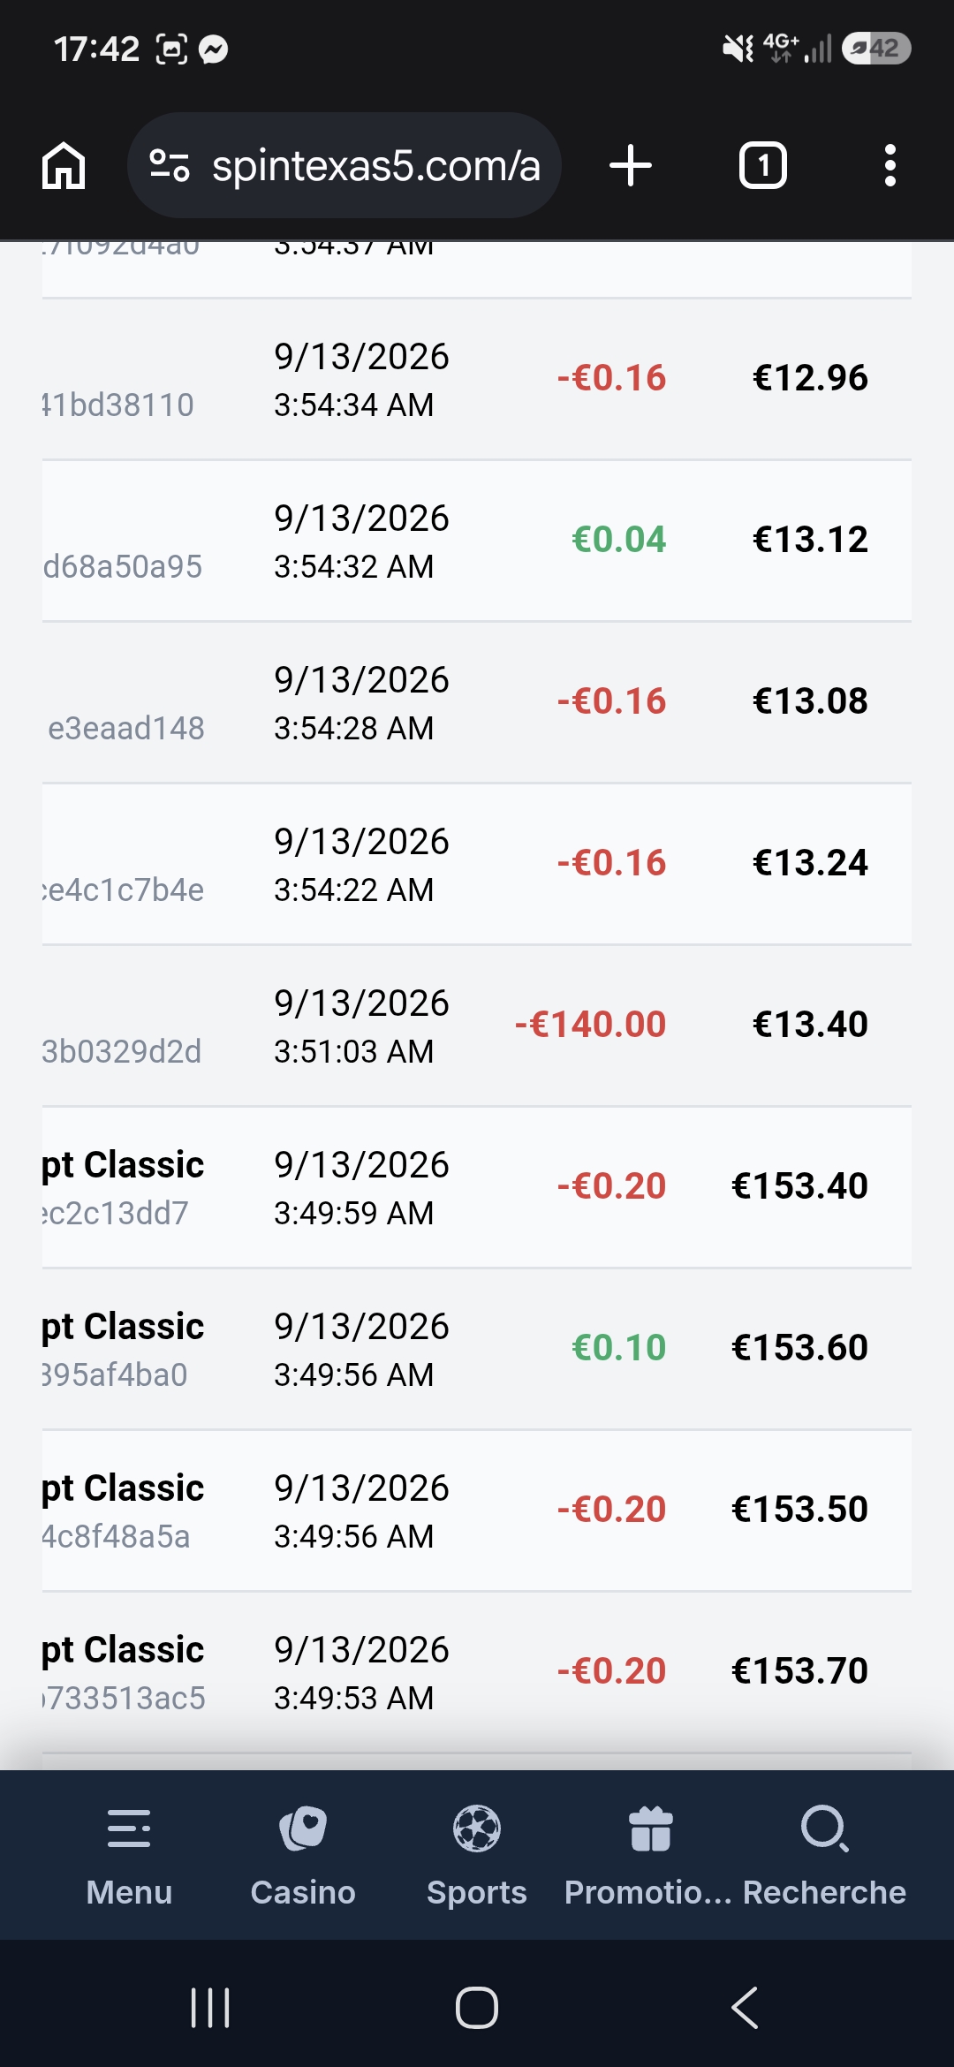Go to the Casino section
Image resolution: width=954 pixels, height=2067 pixels.
pos(303,1855)
